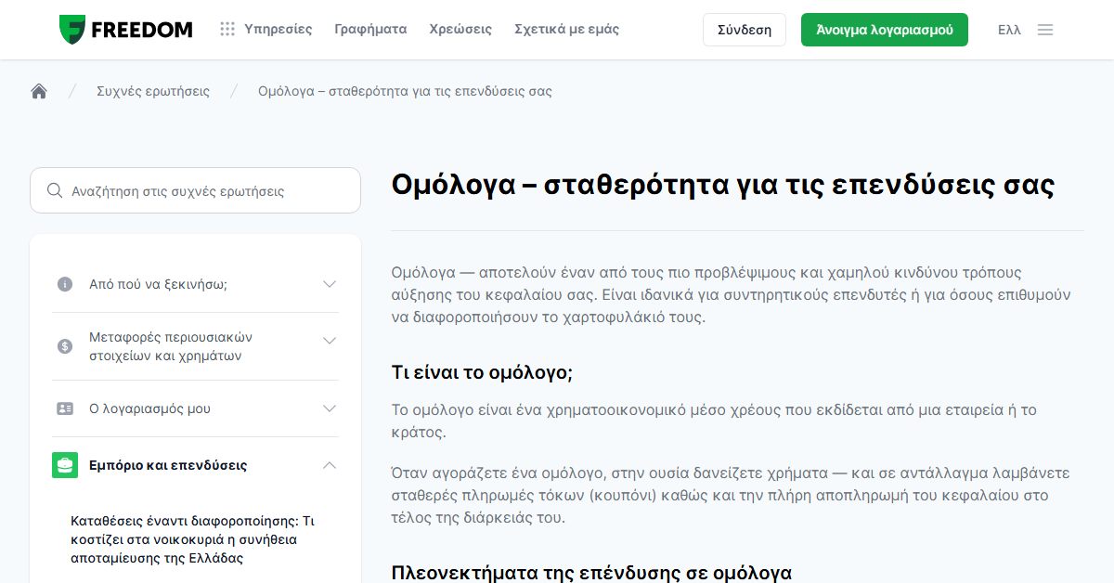Open the Γραφήματα menu item
Viewport: 1114px width, 583px height.
(x=370, y=30)
